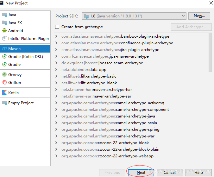Select jpa-maven-archetype text row

[105, 56]
